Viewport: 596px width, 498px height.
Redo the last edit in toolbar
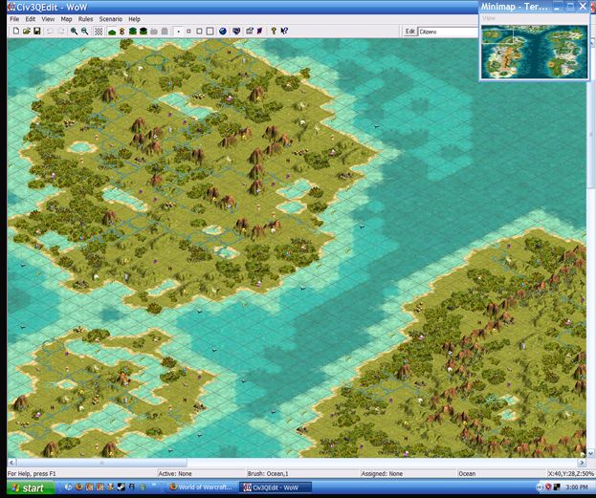[61, 32]
